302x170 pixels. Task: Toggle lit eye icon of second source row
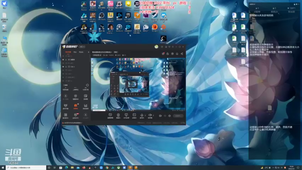click(x=63, y=60)
